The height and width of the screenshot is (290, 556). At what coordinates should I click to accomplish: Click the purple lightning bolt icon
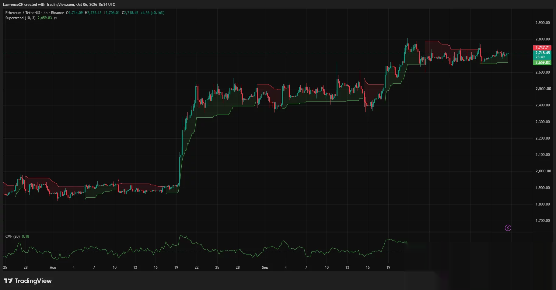508,228
